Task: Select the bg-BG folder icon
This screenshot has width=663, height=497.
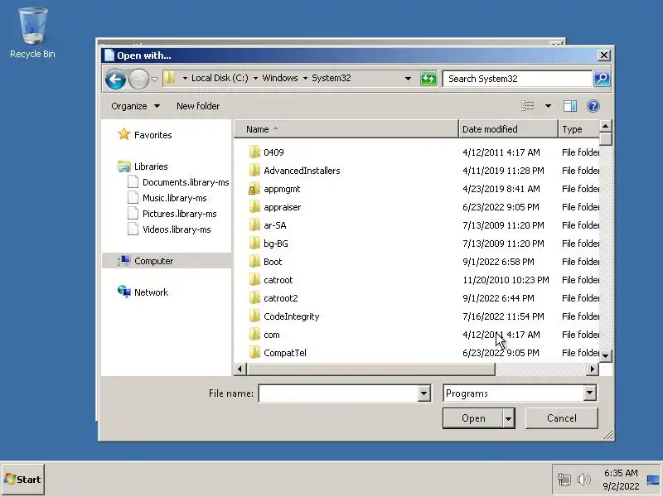Action: [254, 244]
